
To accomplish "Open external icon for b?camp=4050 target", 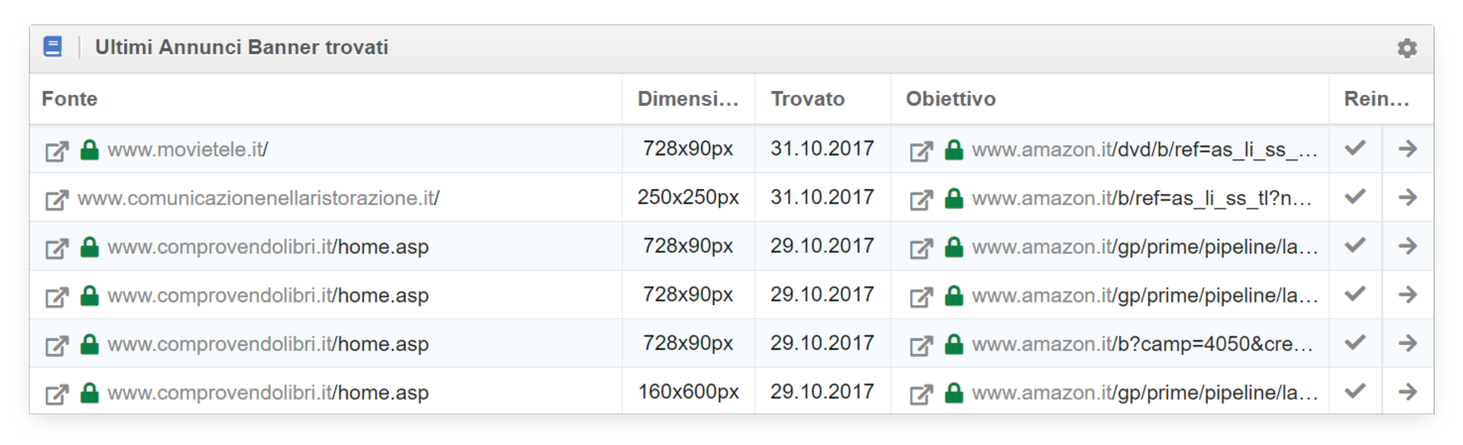I will (921, 345).
